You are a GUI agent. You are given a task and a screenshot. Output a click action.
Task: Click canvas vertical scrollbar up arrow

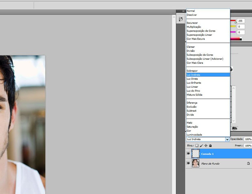tap(174, 17)
